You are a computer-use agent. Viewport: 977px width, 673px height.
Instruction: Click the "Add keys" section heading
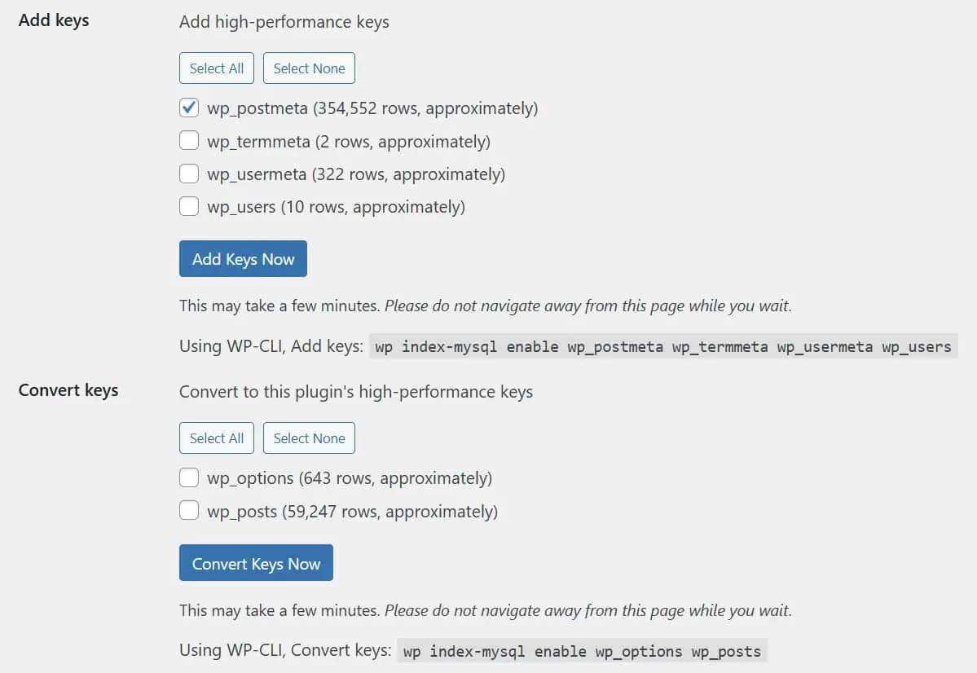54,20
